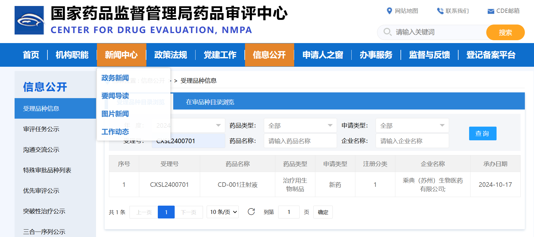The image size is (534, 237).
Task: Click the company name cell 乘典（苏州）生物医药有限公司
Action: [x=433, y=185]
